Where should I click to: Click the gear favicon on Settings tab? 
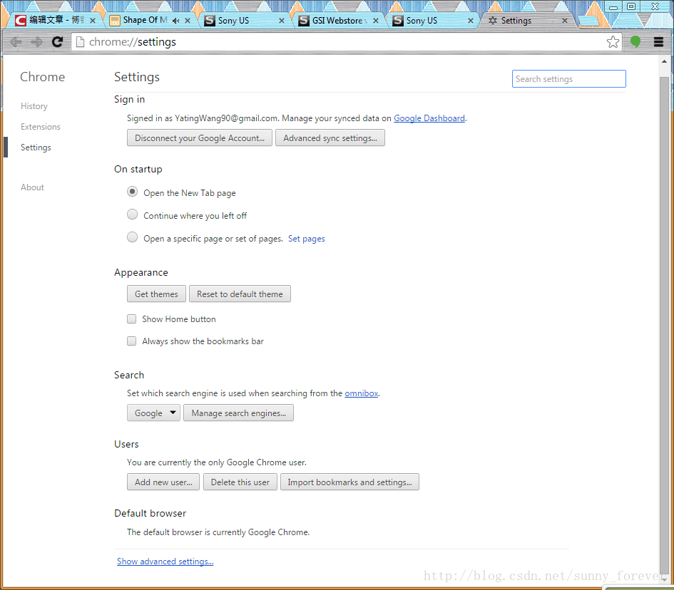(493, 21)
